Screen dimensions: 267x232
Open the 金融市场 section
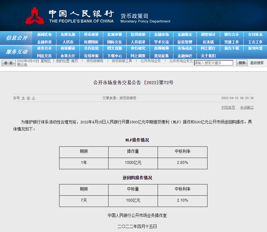click(x=162, y=35)
